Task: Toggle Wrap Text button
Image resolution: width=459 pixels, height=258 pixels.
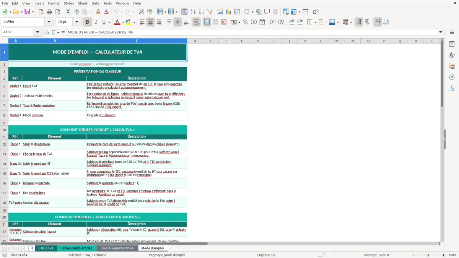Action: point(196,22)
